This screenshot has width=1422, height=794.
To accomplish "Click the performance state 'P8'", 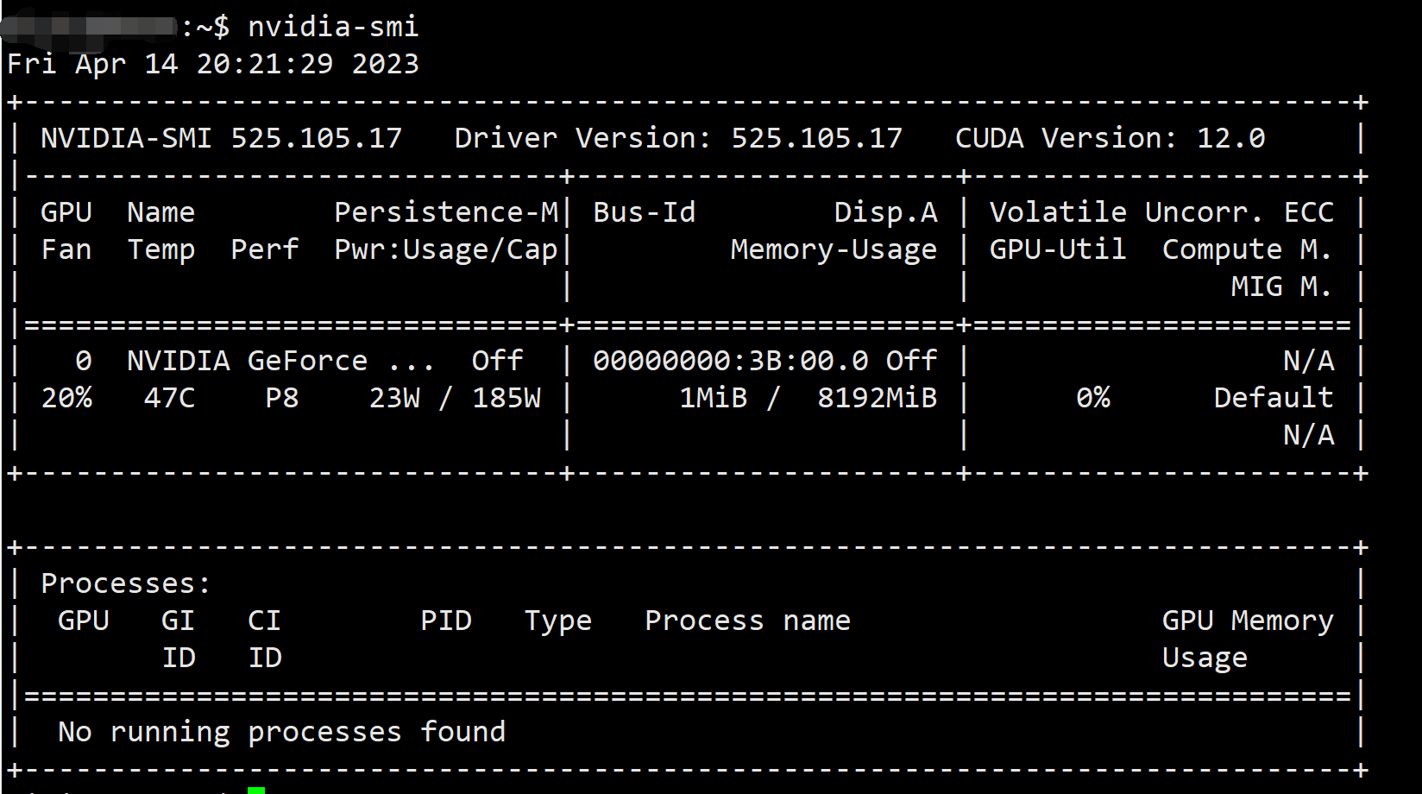I will point(282,398).
